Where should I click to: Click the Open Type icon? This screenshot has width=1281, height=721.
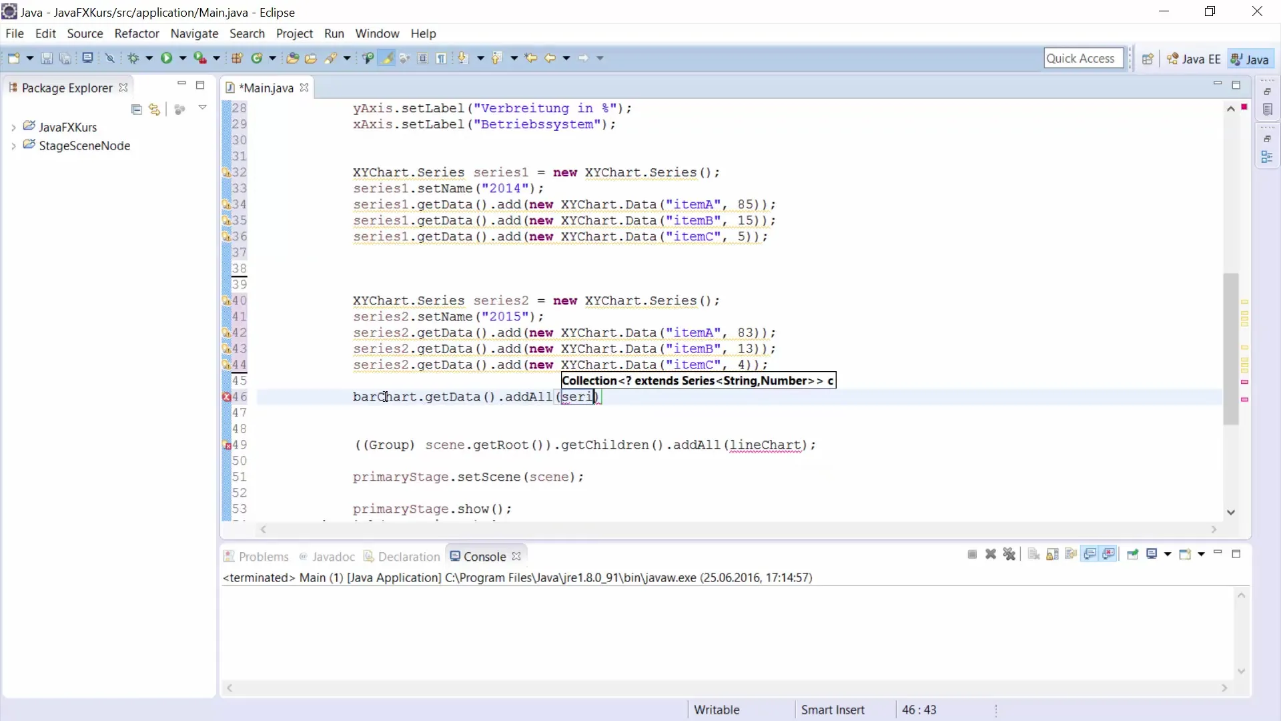point(292,58)
